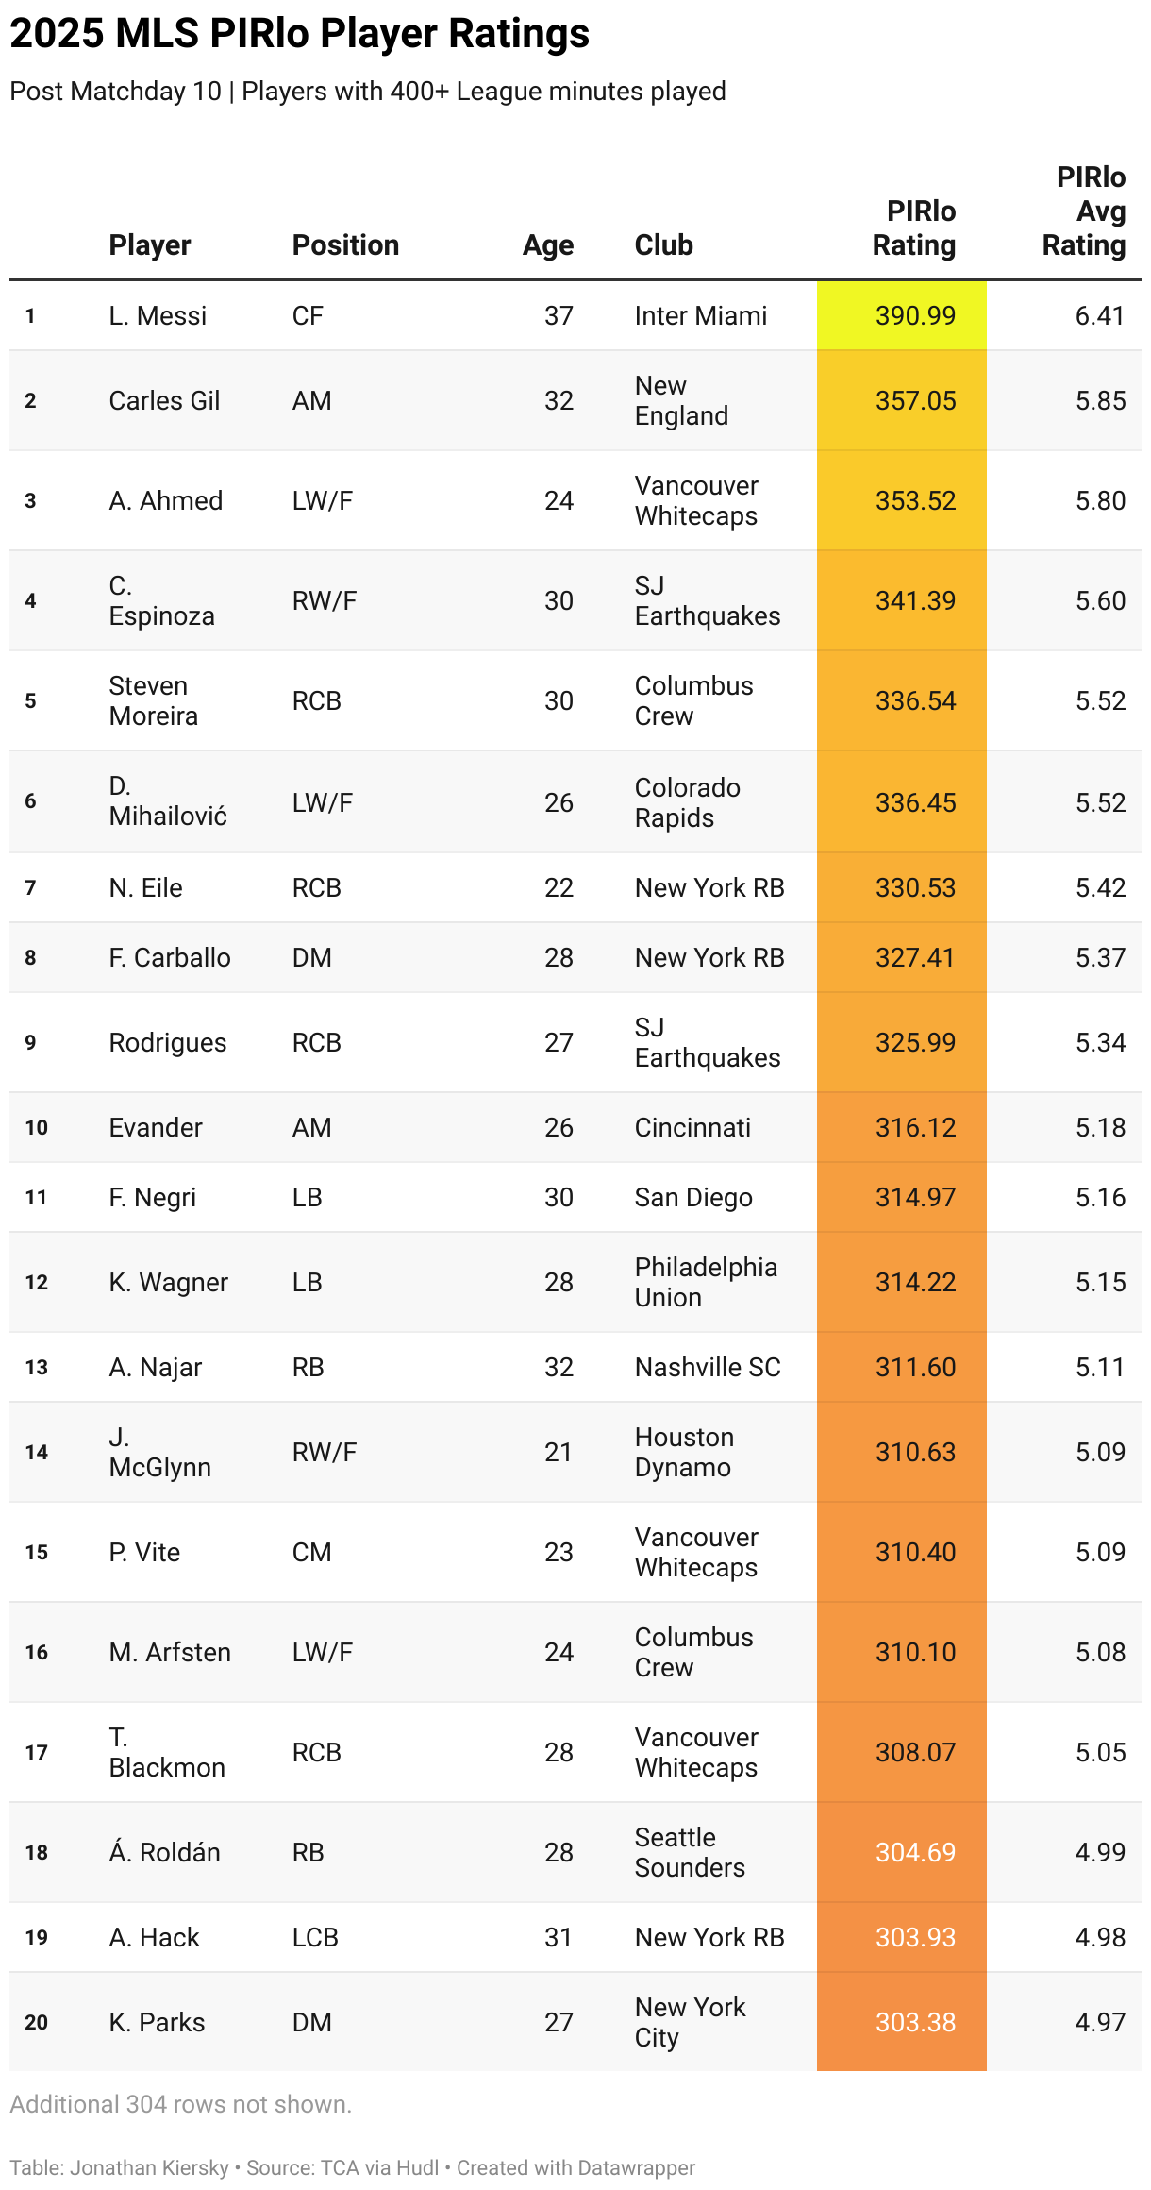
Task: Sort by PIRlo Rating column header
Action: coord(913,228)
